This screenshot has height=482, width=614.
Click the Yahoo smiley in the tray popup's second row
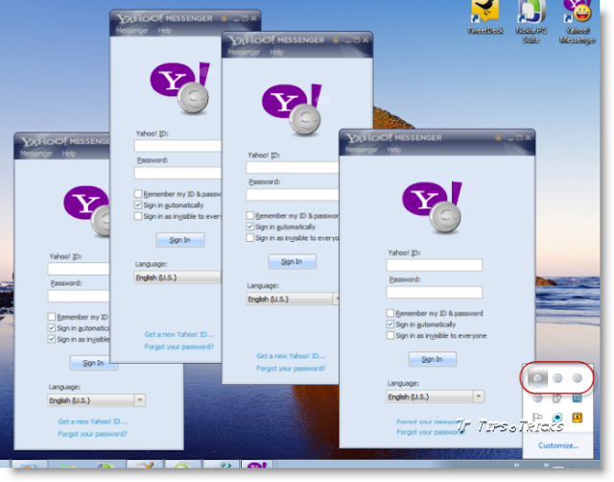tap(537, 398)
